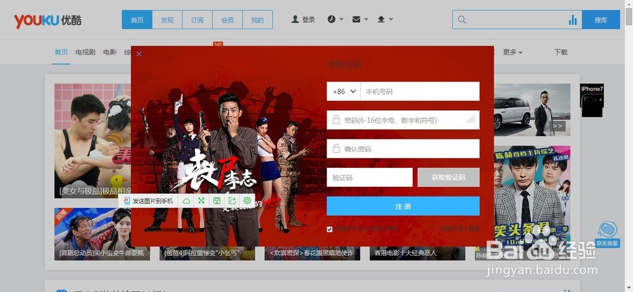This screenshot has height=292, width=633.
Task: Open the car advertisement thumbnail
Action: click(532, 110)
